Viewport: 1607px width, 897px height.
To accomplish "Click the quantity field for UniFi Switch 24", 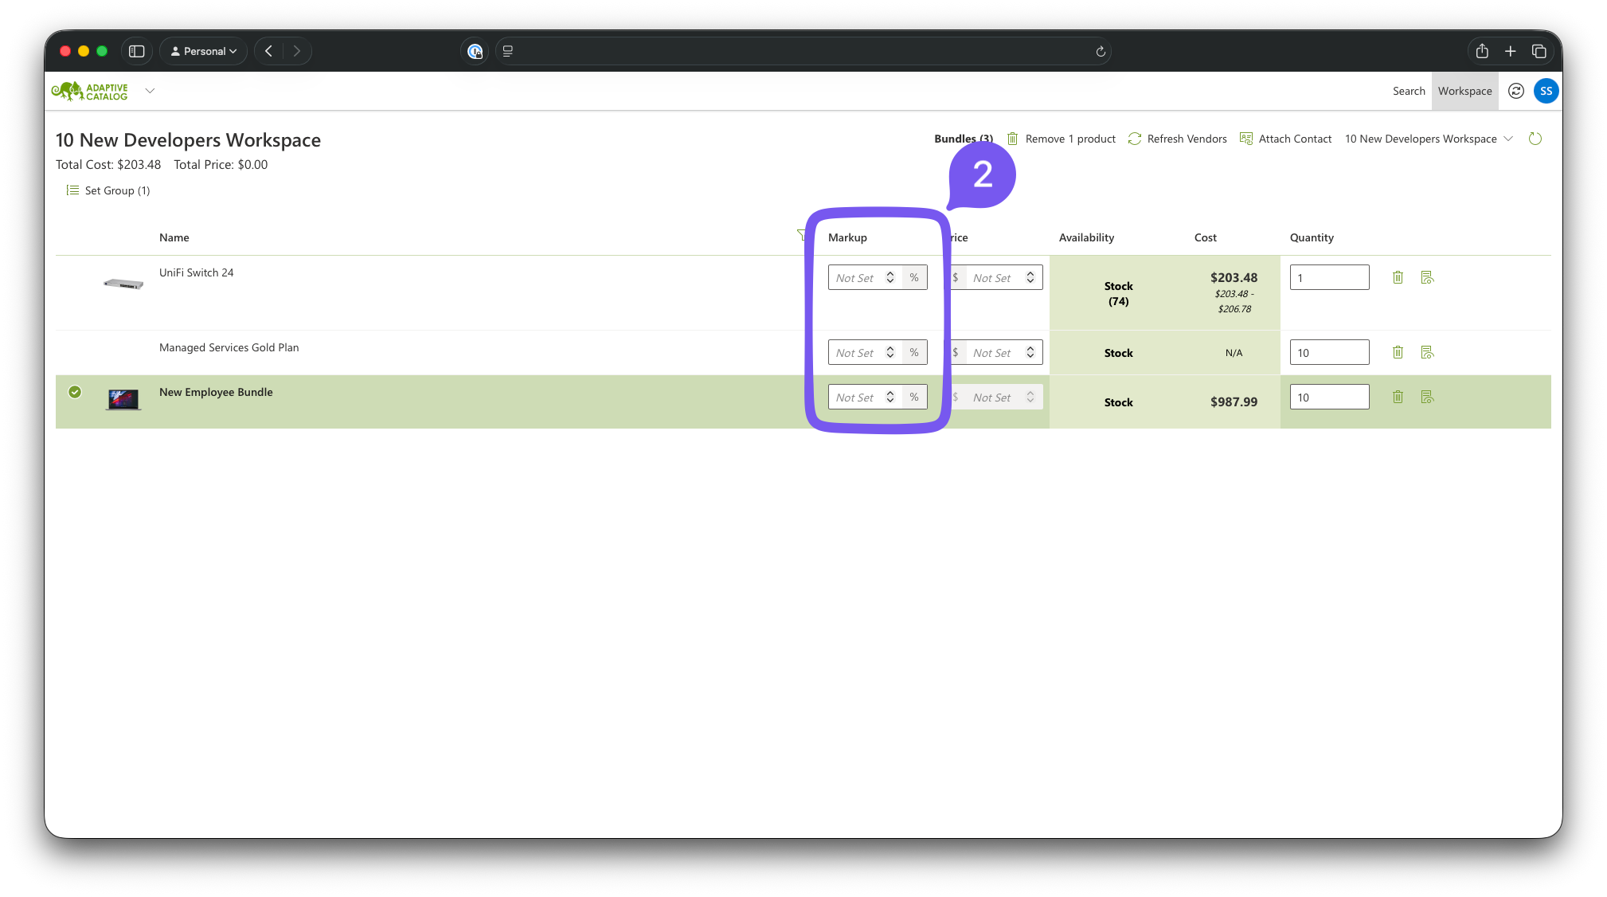I will coord(1329,277).
